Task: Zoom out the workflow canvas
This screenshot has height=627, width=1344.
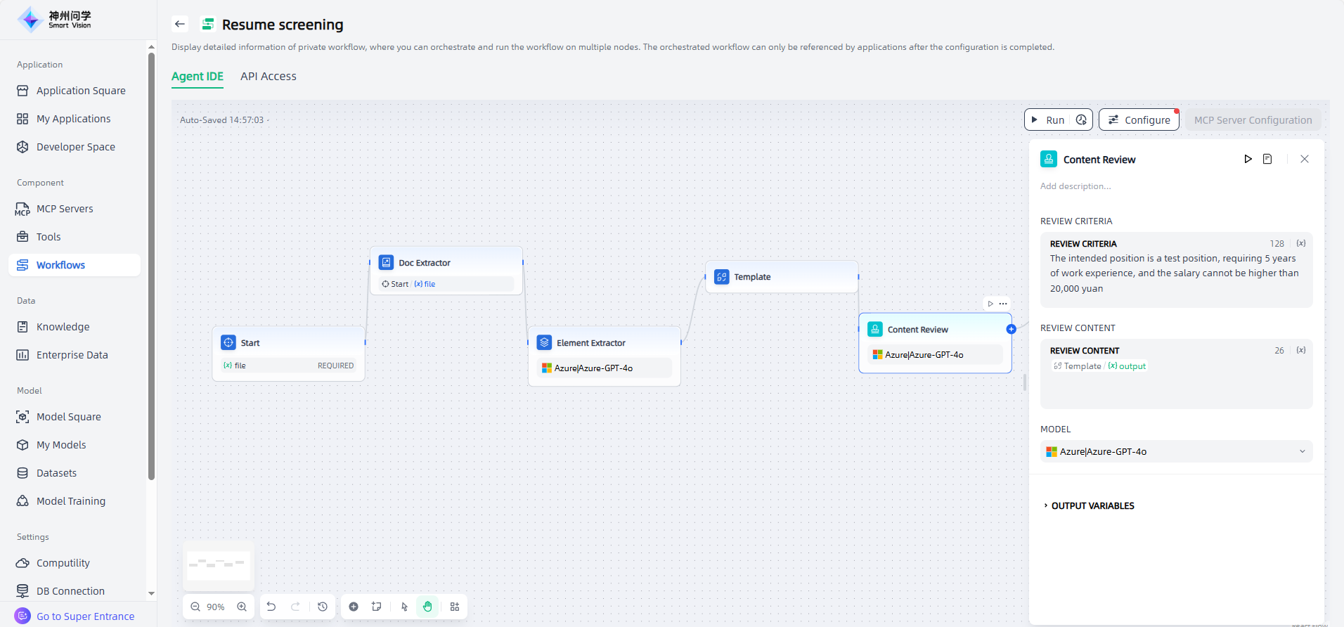Action: 195,607
